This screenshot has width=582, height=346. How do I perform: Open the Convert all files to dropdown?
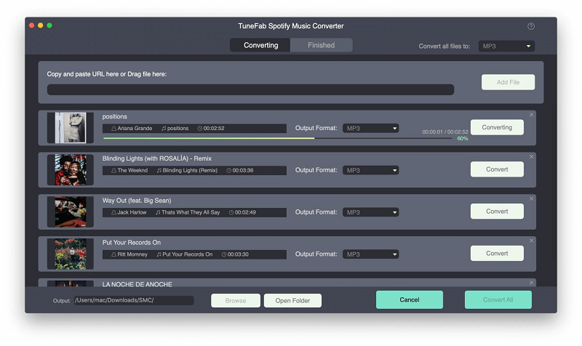pyautogui.click(x=507, y=46)
